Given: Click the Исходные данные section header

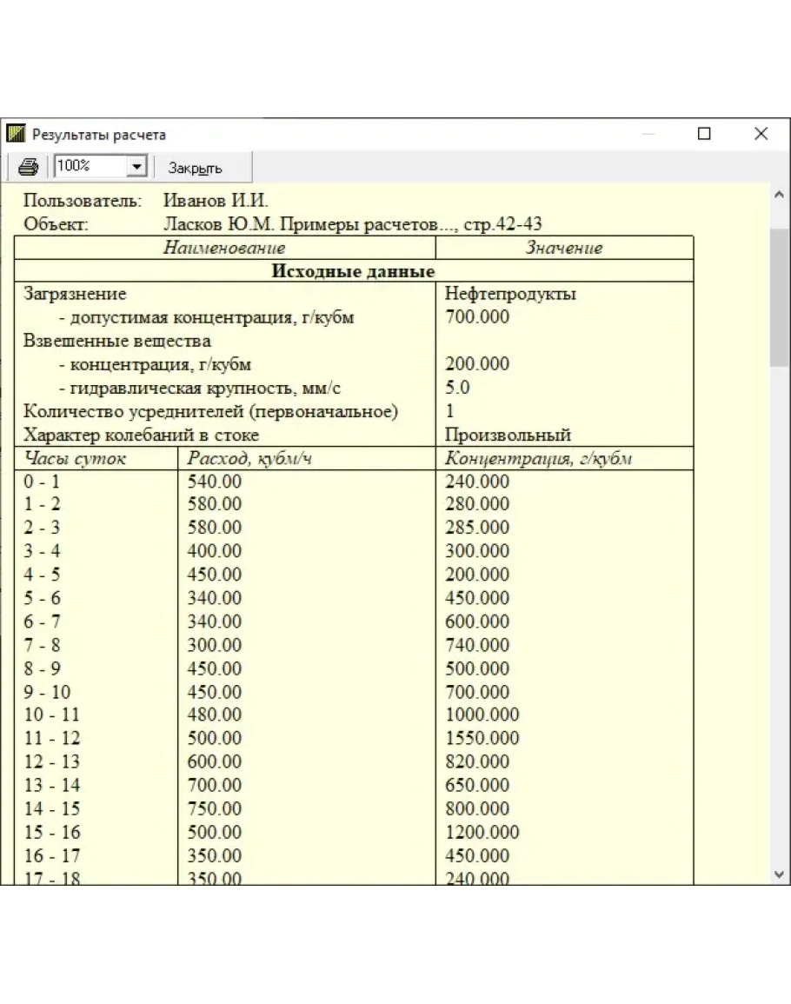Looking at the screenshot, I should (353, 271).
